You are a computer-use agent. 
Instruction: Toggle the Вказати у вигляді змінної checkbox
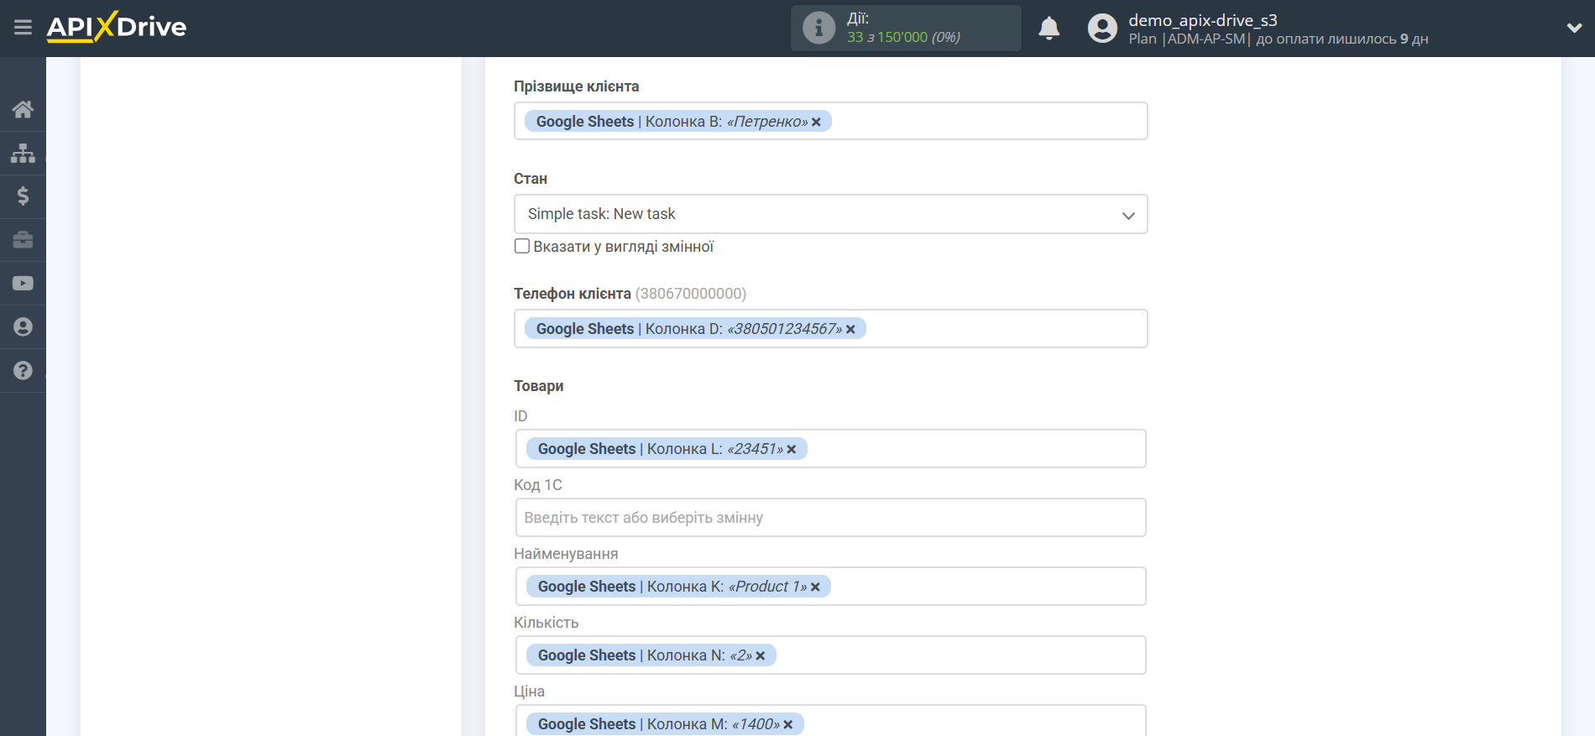[x=522, y=246]
